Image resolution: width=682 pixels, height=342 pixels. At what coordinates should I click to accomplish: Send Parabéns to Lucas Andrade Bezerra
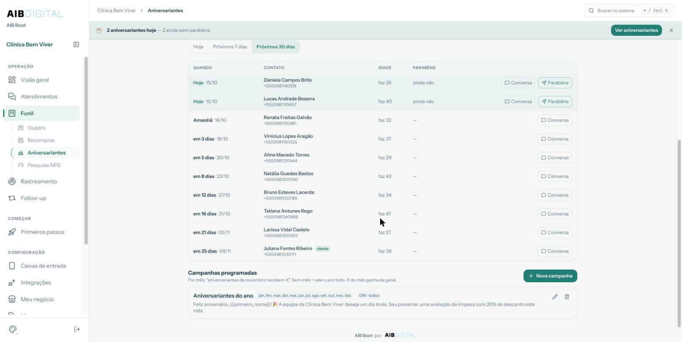(555, 102)
